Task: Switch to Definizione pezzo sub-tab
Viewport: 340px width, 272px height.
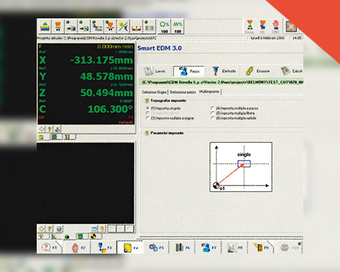Action: [x=183, y=92]
